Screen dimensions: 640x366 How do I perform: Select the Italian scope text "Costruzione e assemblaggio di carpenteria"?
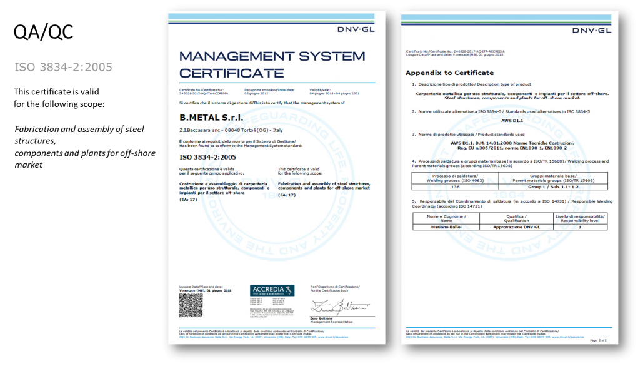224,188
